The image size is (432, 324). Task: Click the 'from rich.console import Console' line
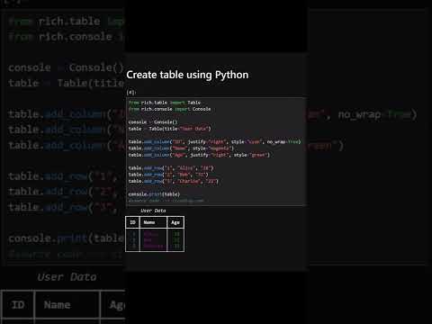[170, 109]
